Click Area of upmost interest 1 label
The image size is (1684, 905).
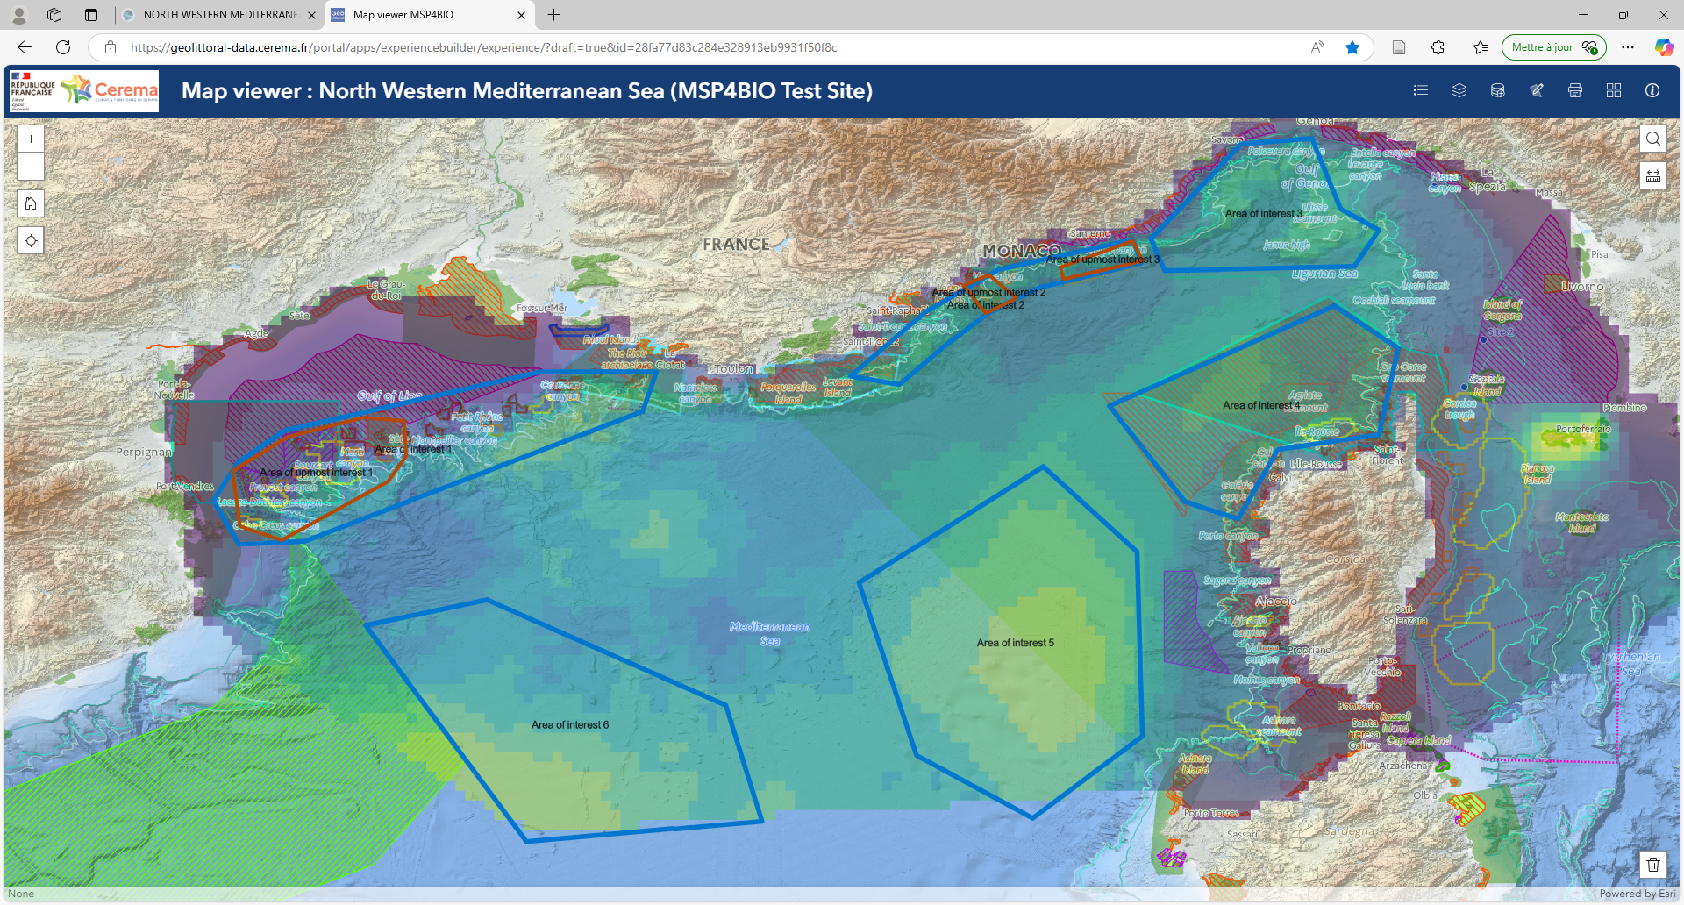tap(316, 473)
